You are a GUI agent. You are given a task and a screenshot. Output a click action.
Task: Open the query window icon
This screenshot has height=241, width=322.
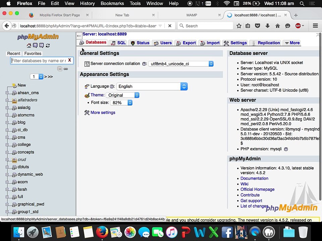click(x=42, y=45)
